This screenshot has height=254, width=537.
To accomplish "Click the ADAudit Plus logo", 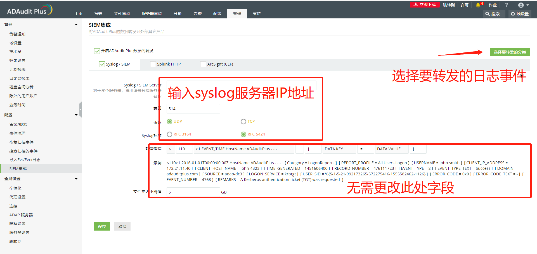I will [x=30, y=10].
